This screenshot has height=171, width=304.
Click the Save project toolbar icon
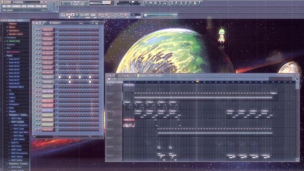[176, 3]
